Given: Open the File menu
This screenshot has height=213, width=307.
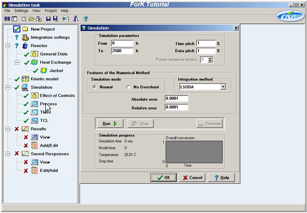Looking at the screenshot, I should click(7, 11).
